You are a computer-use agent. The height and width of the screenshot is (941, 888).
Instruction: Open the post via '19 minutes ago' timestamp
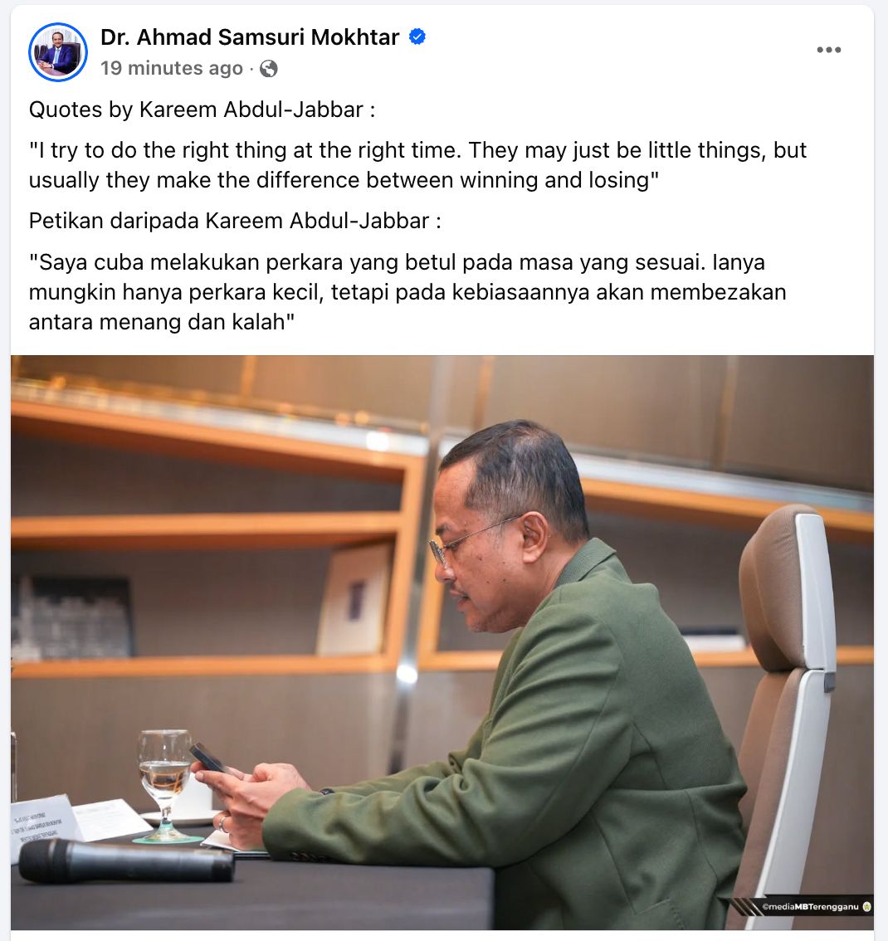pyautogui.click(x=172, y=68)
